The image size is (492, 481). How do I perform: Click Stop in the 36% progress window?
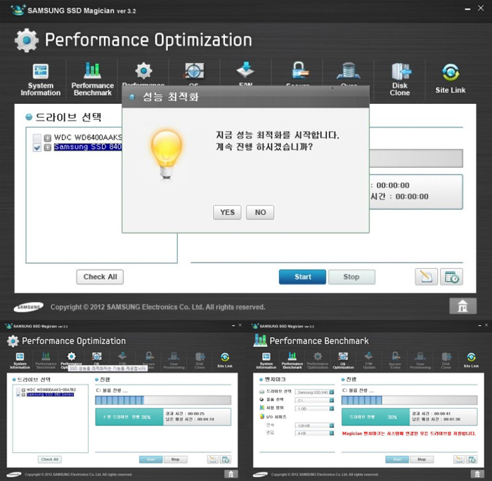point(176,459)
